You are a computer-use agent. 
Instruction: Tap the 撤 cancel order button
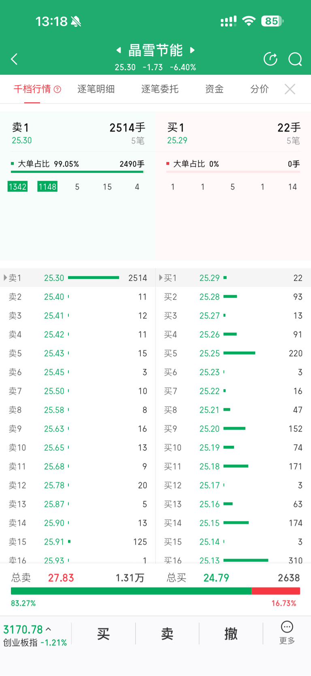click(x=231, y=633)
